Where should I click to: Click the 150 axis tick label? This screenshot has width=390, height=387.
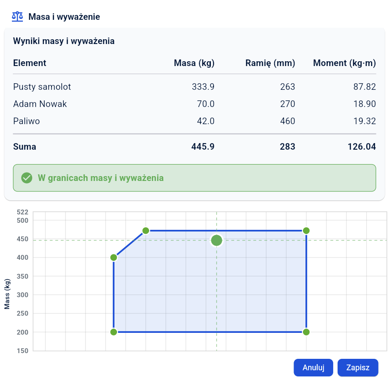(22, 351)
